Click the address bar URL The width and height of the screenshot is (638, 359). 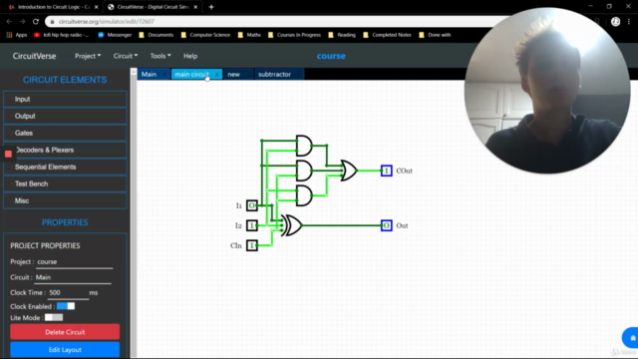click(x=107, y=22)
